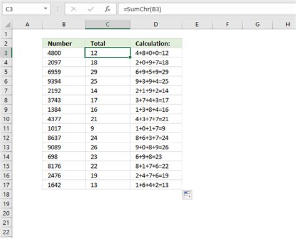The width and height of the screenshot is (296, 238).
Task: Select cell with 1+0+1+7=9
Action: point(156,128)
